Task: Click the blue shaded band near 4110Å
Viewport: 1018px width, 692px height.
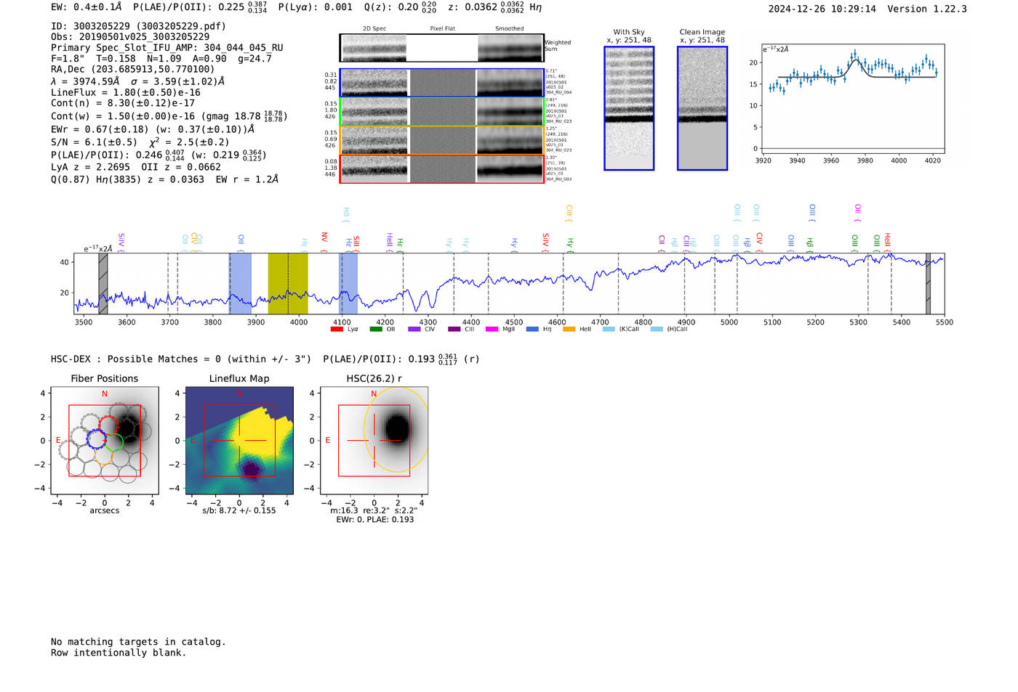Action: point(348,283)
